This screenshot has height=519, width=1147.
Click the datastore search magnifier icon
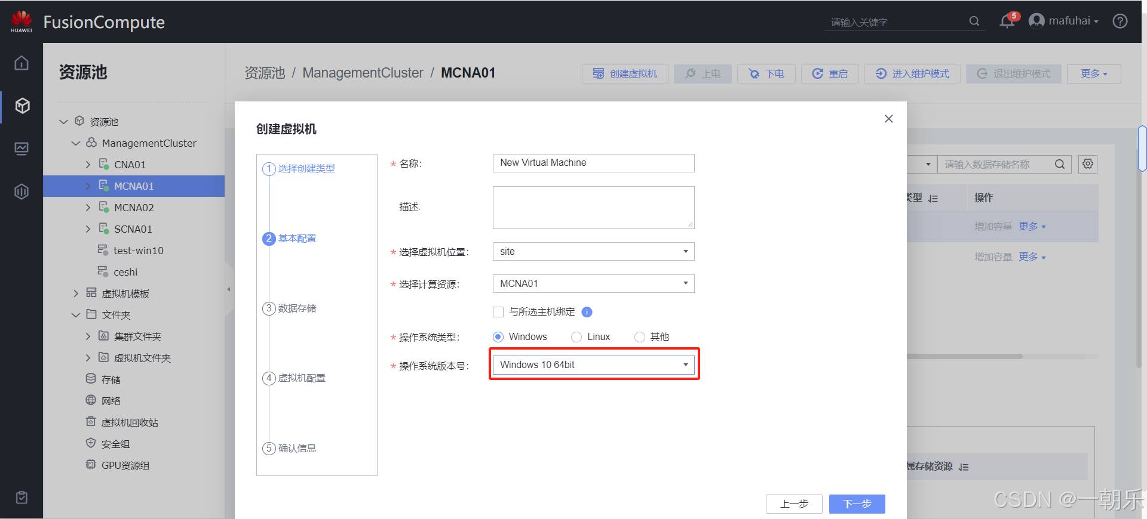(x=1060, y=164)
